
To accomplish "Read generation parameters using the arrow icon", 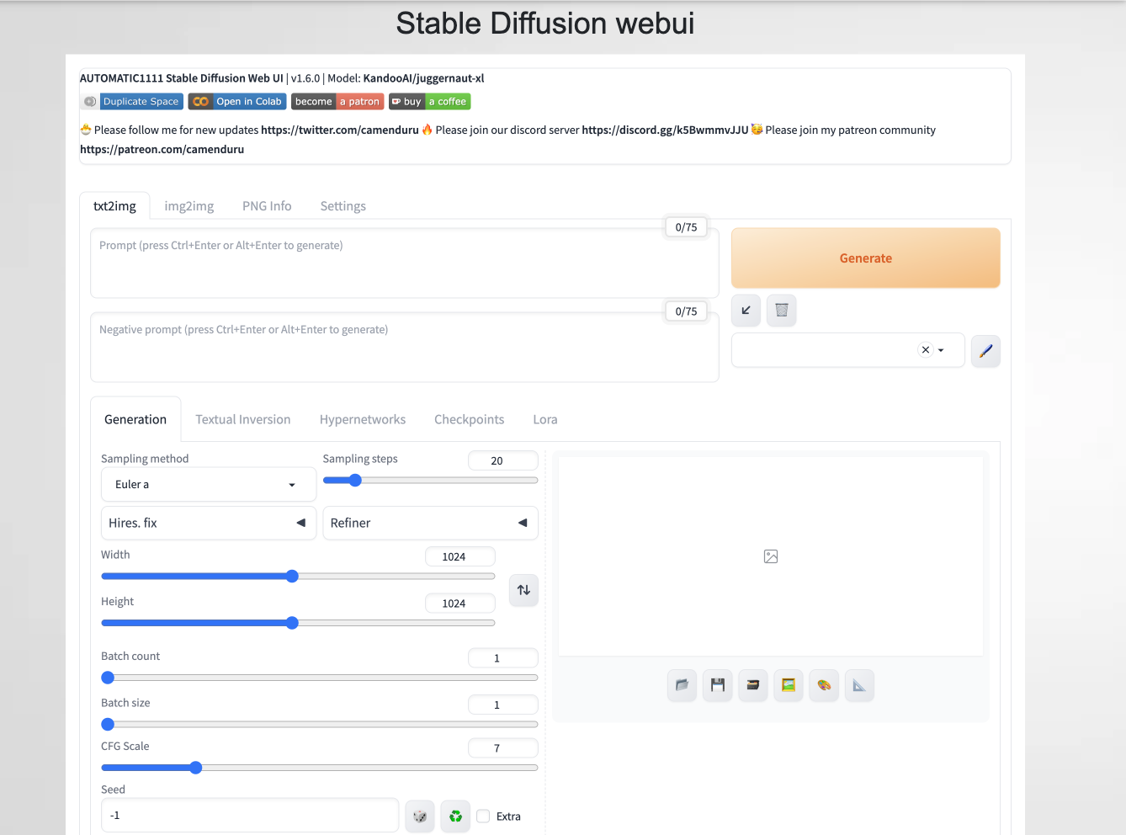I will point(746,310).
